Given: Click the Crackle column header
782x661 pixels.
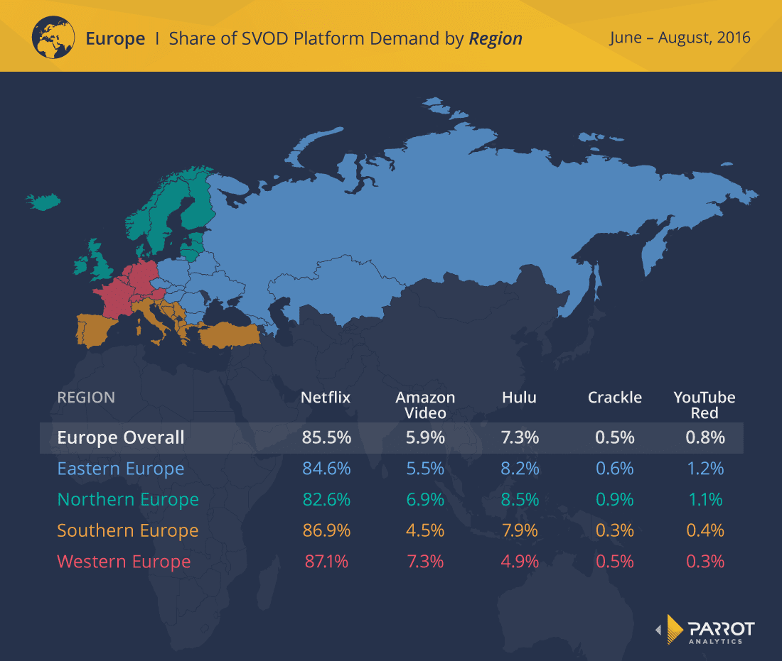Looking at the screenshot, I should (x=614, y=398).
